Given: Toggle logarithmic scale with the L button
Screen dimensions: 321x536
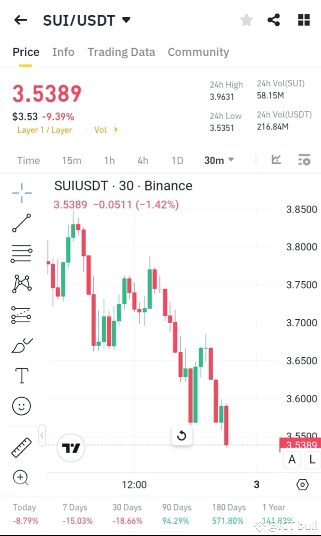Looking at the screenshot, I should tap(312, 460).
